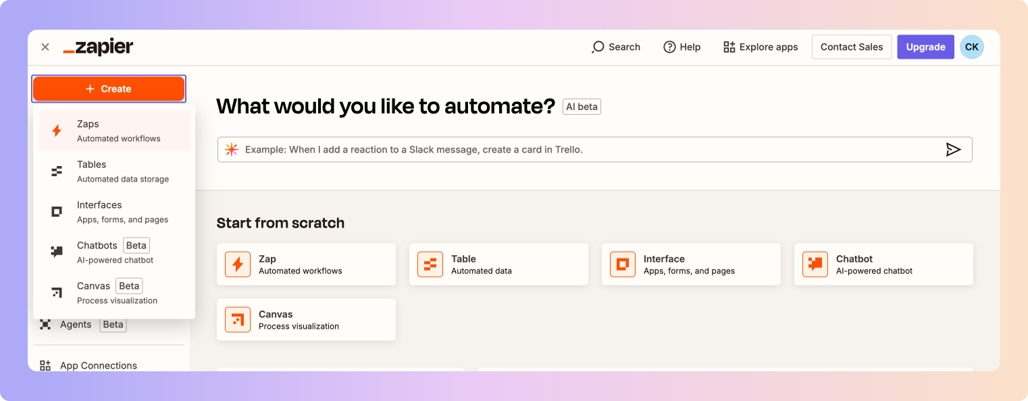The height and width of the screenshot is (401, 1028).
Task: Click 'What would you like to automate?' heading
Action: point(386,107)
